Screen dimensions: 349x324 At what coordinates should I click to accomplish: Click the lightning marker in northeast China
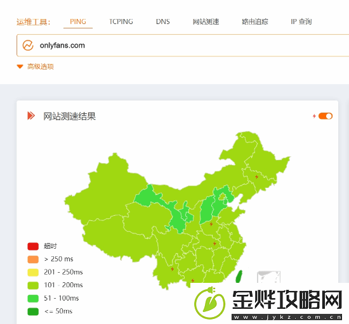coord(256,177)
